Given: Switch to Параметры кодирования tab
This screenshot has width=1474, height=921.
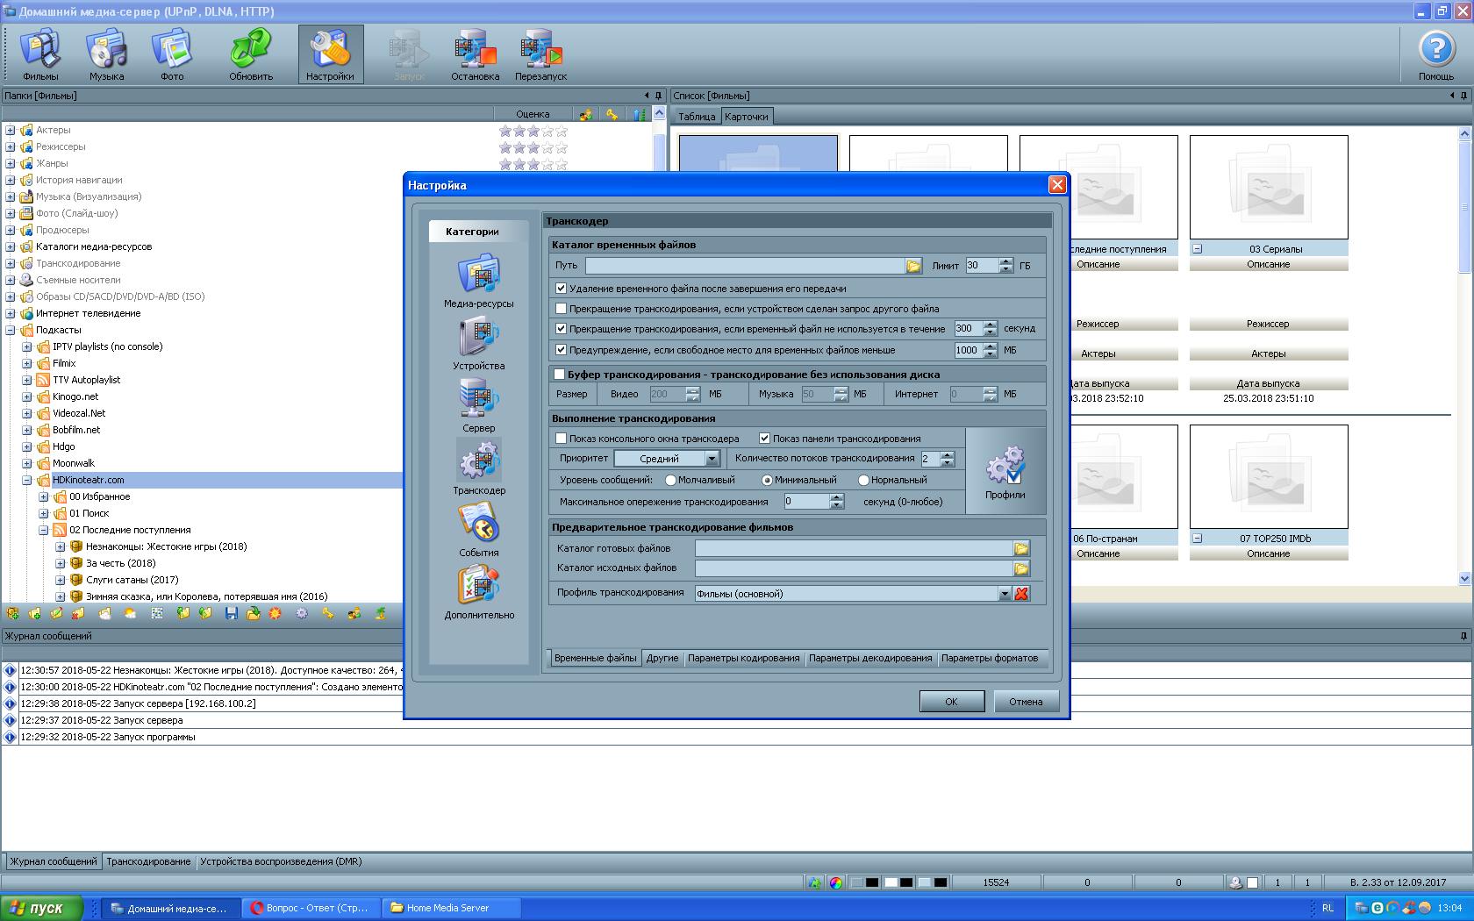Looking at the screenshot, I should 743,658.
